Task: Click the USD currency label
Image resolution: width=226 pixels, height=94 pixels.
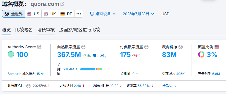Action: [x=165, y=14]
